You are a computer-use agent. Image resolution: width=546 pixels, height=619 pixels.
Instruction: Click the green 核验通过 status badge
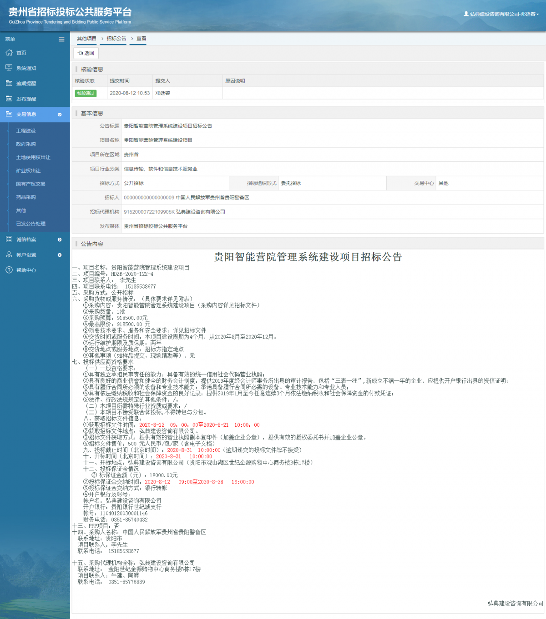[86, 93]
